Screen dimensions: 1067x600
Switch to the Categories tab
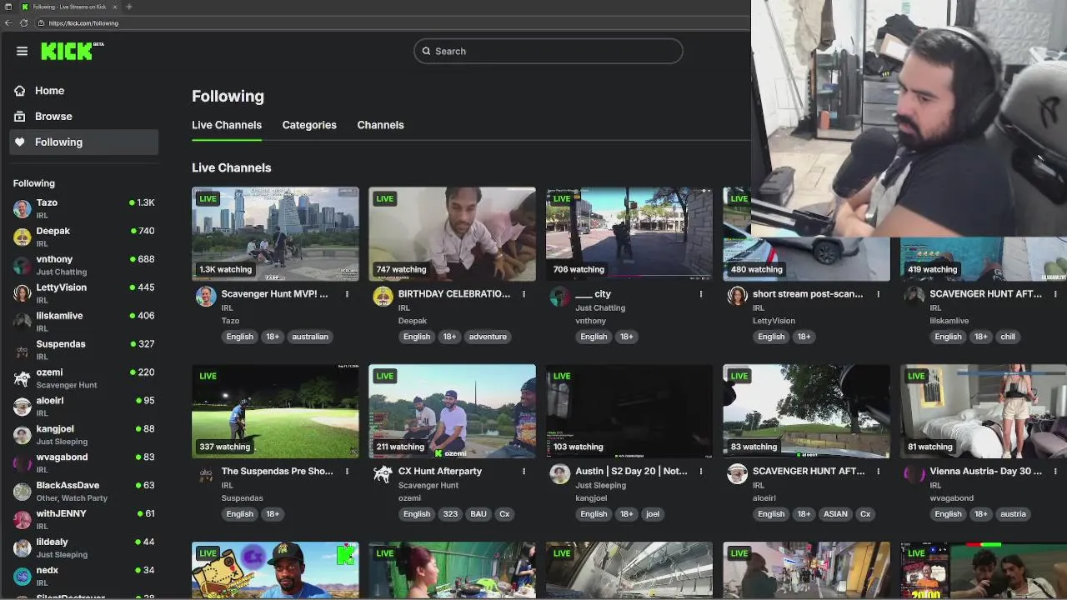[309, 125]
